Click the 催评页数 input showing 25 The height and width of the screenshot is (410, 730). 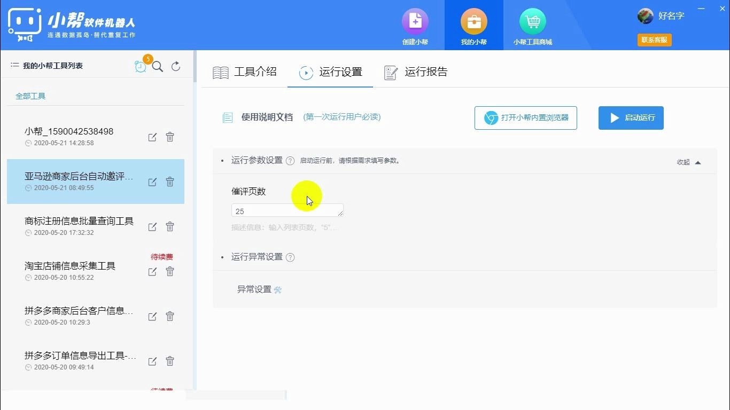[287, 210]
